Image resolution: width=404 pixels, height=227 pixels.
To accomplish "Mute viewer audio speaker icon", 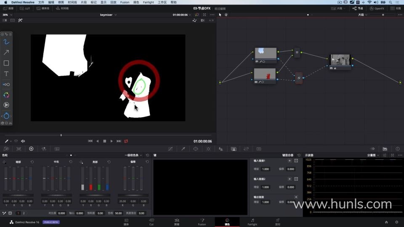I will (23, 141).
